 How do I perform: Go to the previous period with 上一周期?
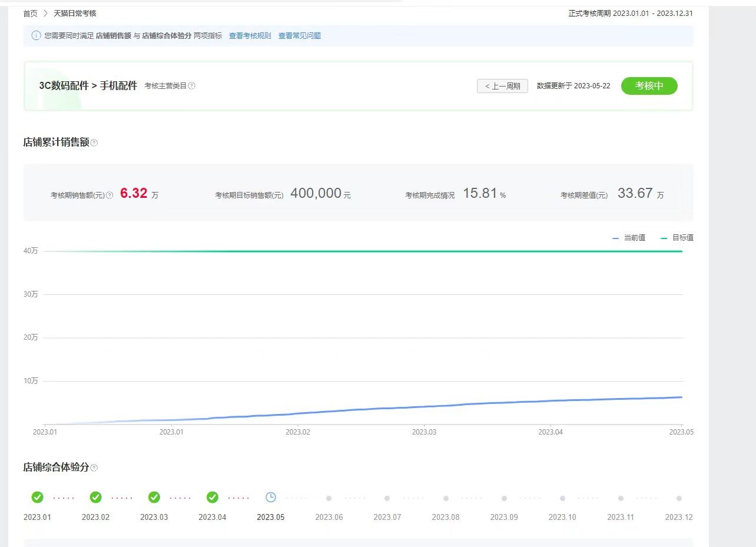click(502, 86)
